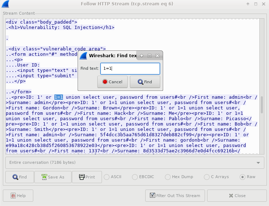Open the Entire conversation dropdown
The image size is (269, 206).
point(134,163)
